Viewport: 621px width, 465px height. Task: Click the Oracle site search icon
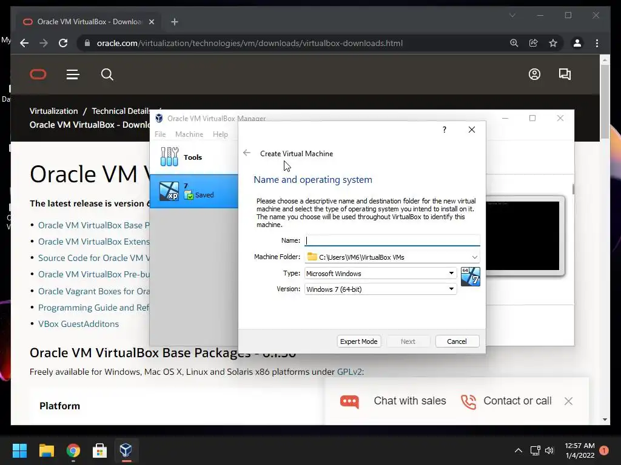pos(107,74)
